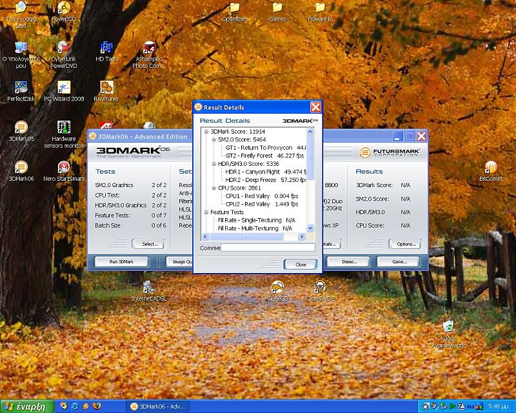This screenshot has height=413, width=516.
Task: Select the BitComet desktop shortcut
Action: pos(491,171)
